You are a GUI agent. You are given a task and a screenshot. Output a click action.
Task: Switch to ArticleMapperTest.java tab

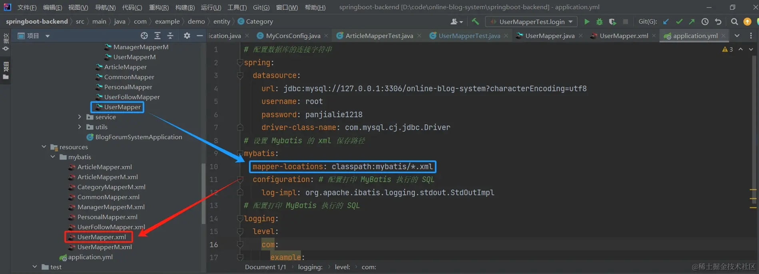point(379,36)
